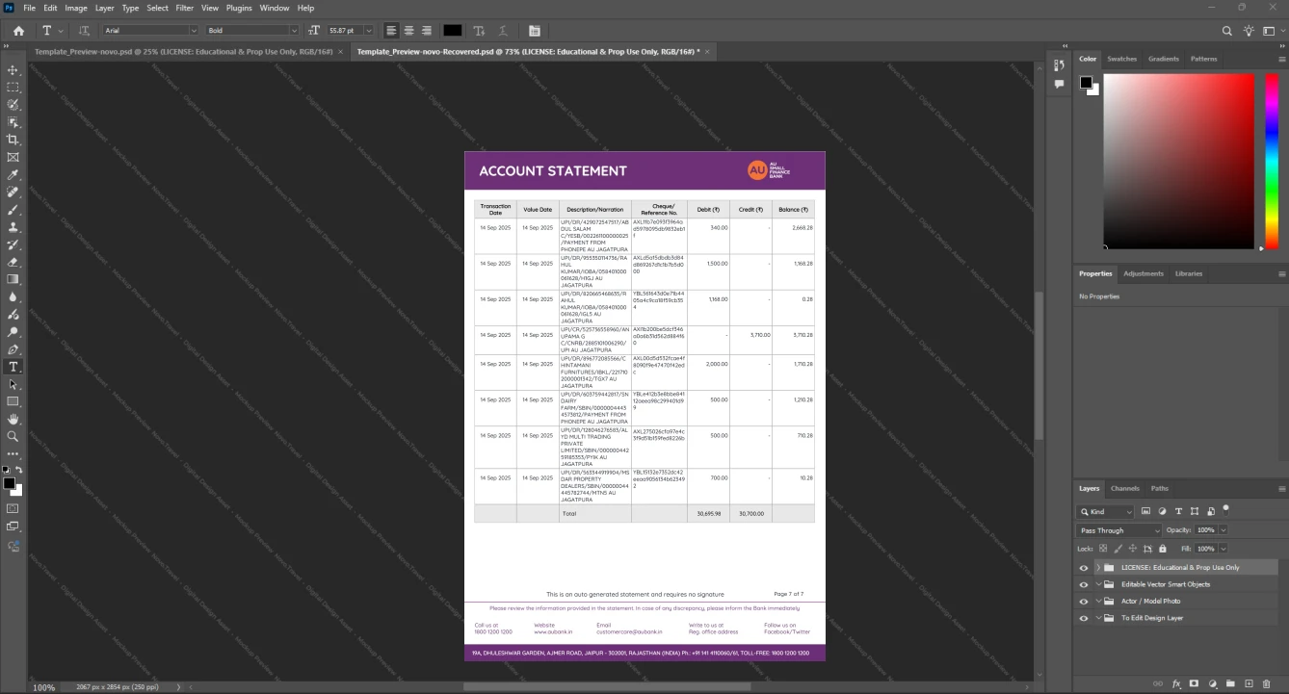Select the Hand tool
Image resolution: width=1289 pixels, height=694 pixels.
[x=13, y=419]
